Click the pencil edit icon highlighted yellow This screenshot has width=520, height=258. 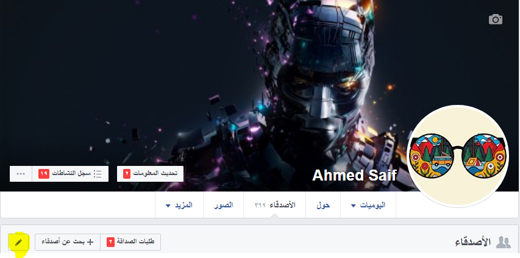click(x=18, y=242)
